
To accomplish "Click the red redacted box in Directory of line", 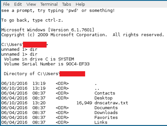I will (72, 74).
